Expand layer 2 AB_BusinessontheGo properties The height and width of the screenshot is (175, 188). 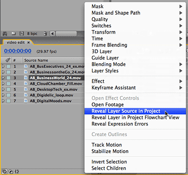tap(3, 72)
